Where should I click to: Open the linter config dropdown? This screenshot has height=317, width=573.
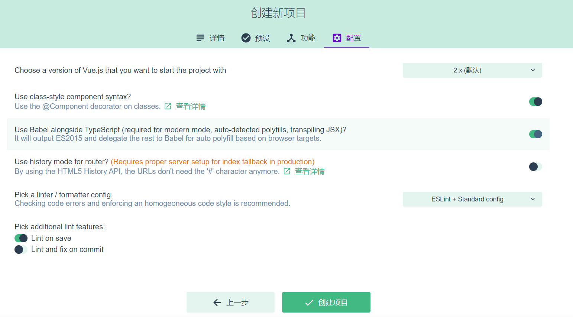click(x=472, y=199)
